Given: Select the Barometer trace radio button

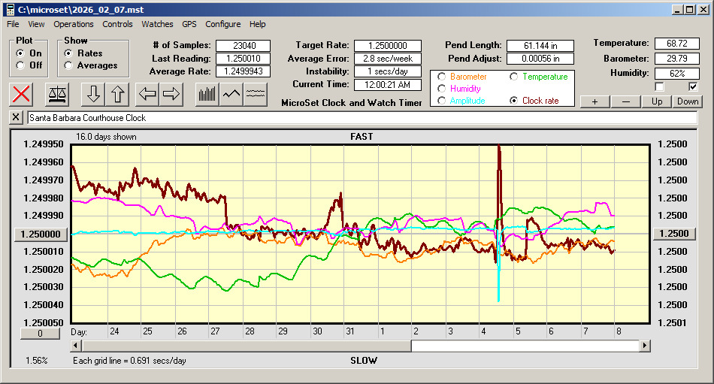Looking at the screenshot, I should tap(442, 77).
